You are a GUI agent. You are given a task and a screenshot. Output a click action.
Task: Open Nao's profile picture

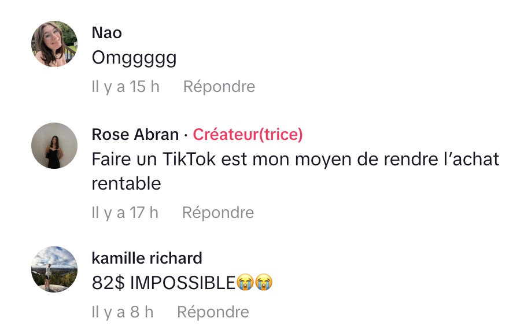pyautogui.click(x=54, y=44)
